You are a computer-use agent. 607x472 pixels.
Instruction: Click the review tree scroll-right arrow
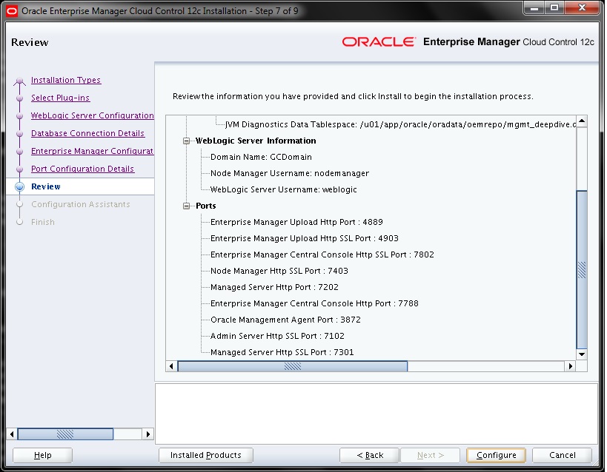[570, 365]
